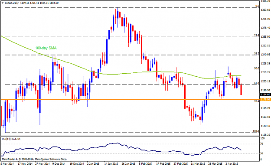Click the 50.0 Fibonacci level label
This screenshot has width=271, height=166.
pyautogui.click(x=257, y=68)
